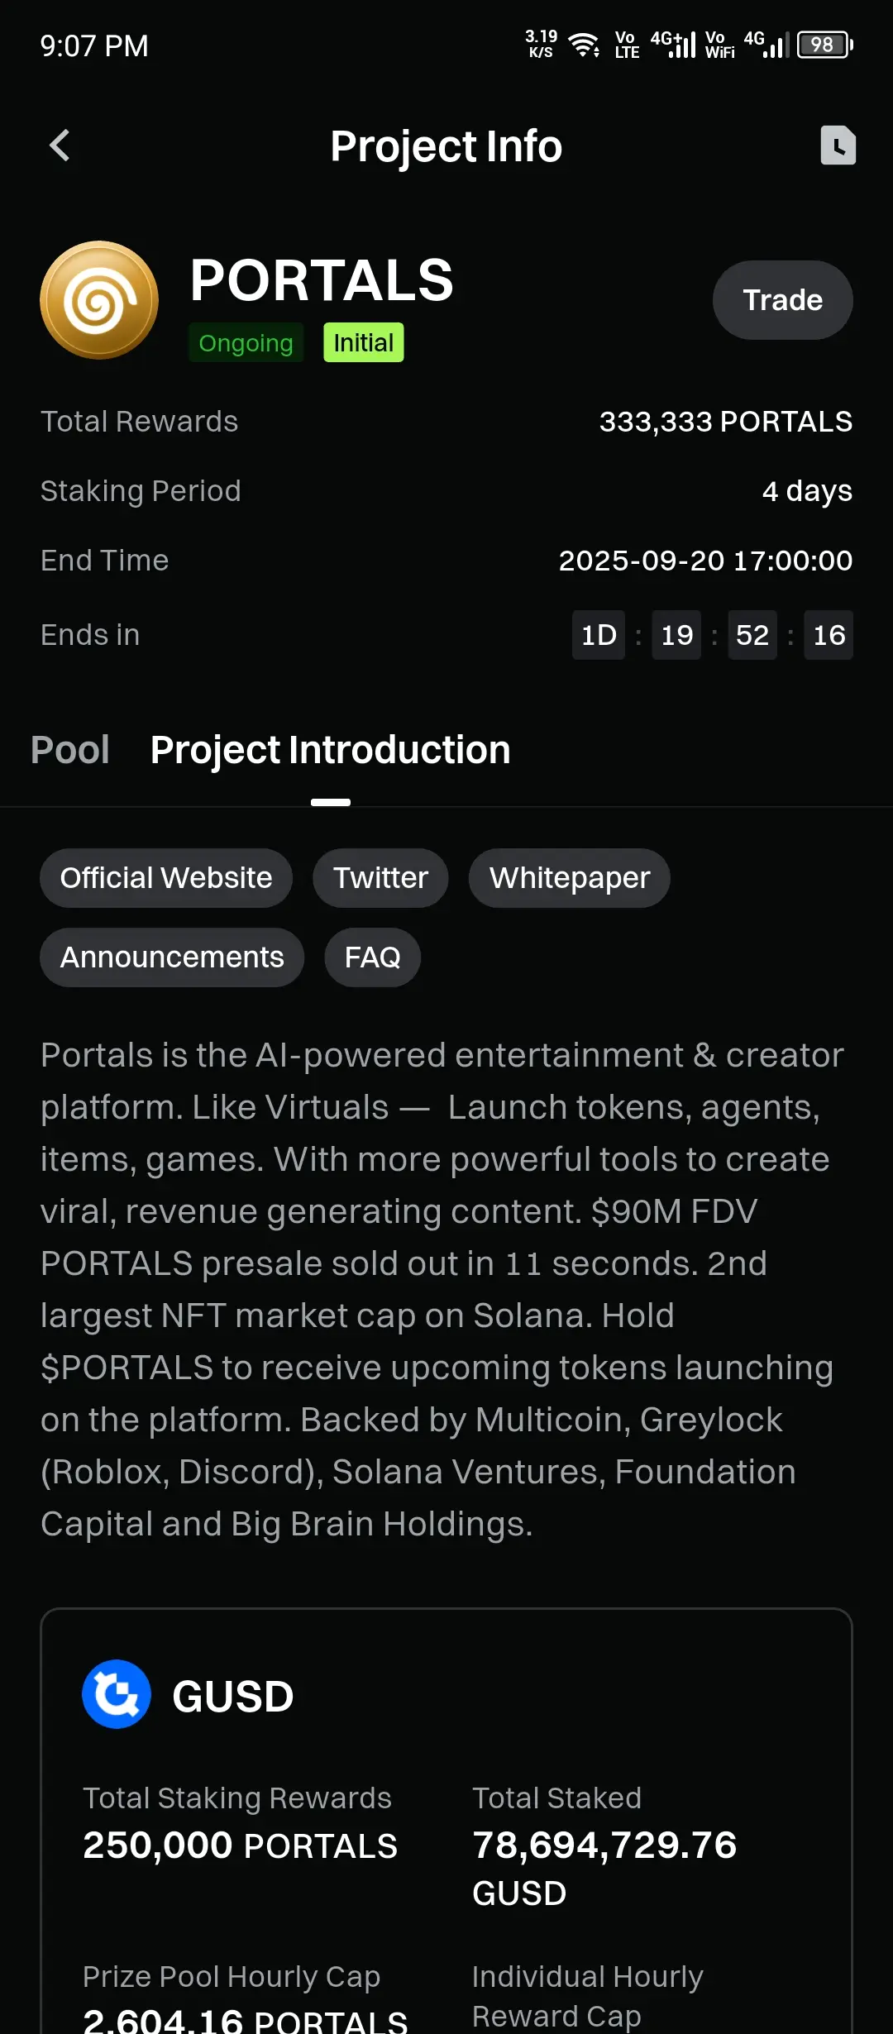Open the Trade button for PORTALS
Screen dimensions: 893x2034
(782, 300)
